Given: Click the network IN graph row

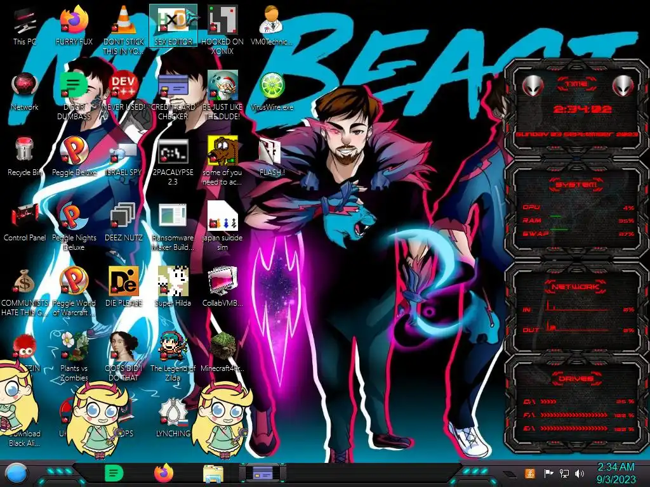Looking at the screenshot, I should tap(578, 308).
